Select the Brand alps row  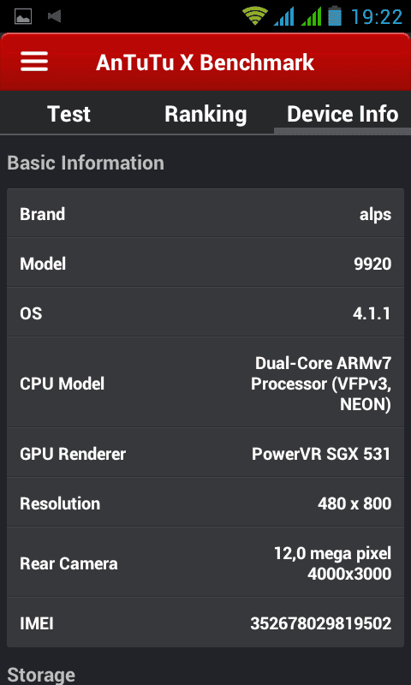[205, 214]
